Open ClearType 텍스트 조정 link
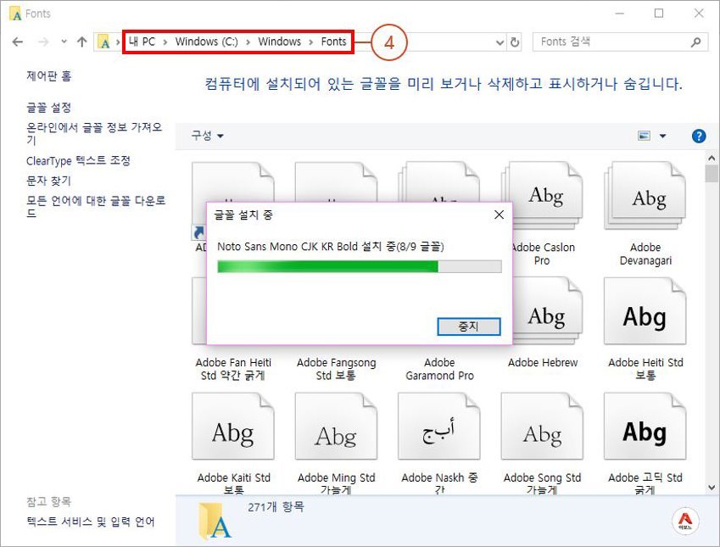 point(78,160)
